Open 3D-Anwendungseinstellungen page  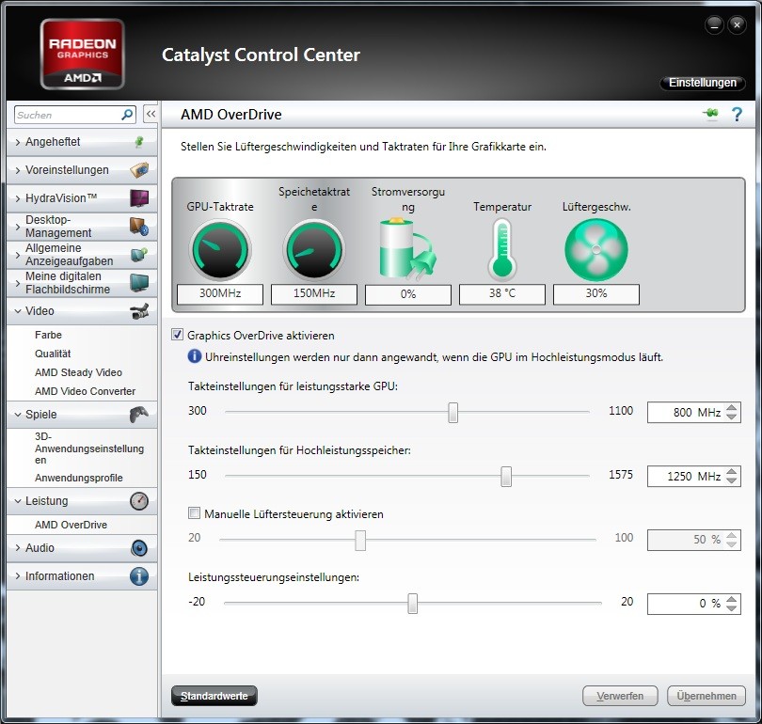89,449
